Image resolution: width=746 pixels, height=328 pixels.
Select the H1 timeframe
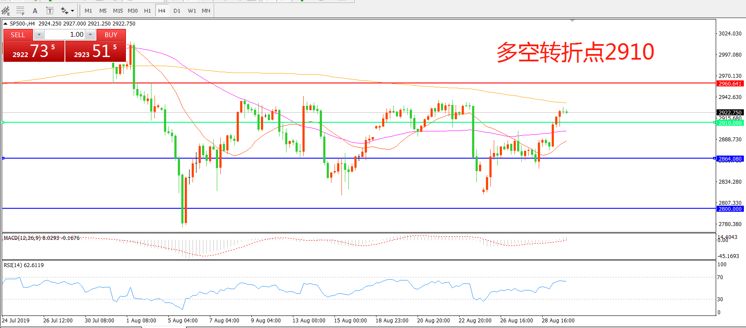coord(147,11)
